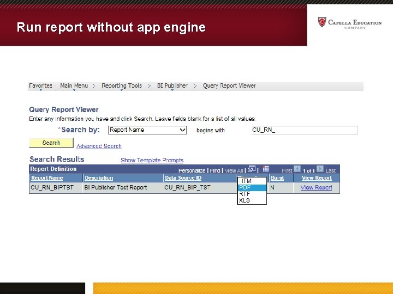The width and height of the screenshot is (393, 294).
Task: Open the Advanced Search link
Action: pos(99,146)
